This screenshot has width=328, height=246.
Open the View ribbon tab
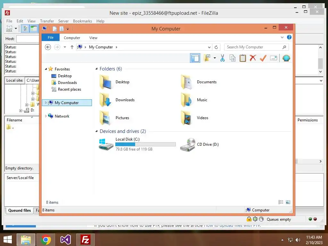[93, 38]
